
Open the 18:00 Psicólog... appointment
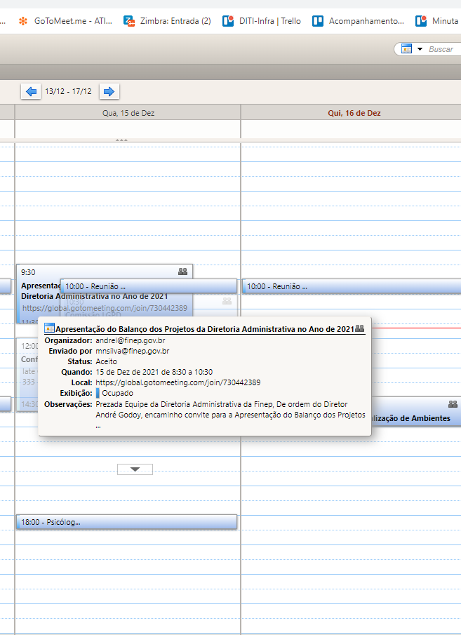pos(126,522)
